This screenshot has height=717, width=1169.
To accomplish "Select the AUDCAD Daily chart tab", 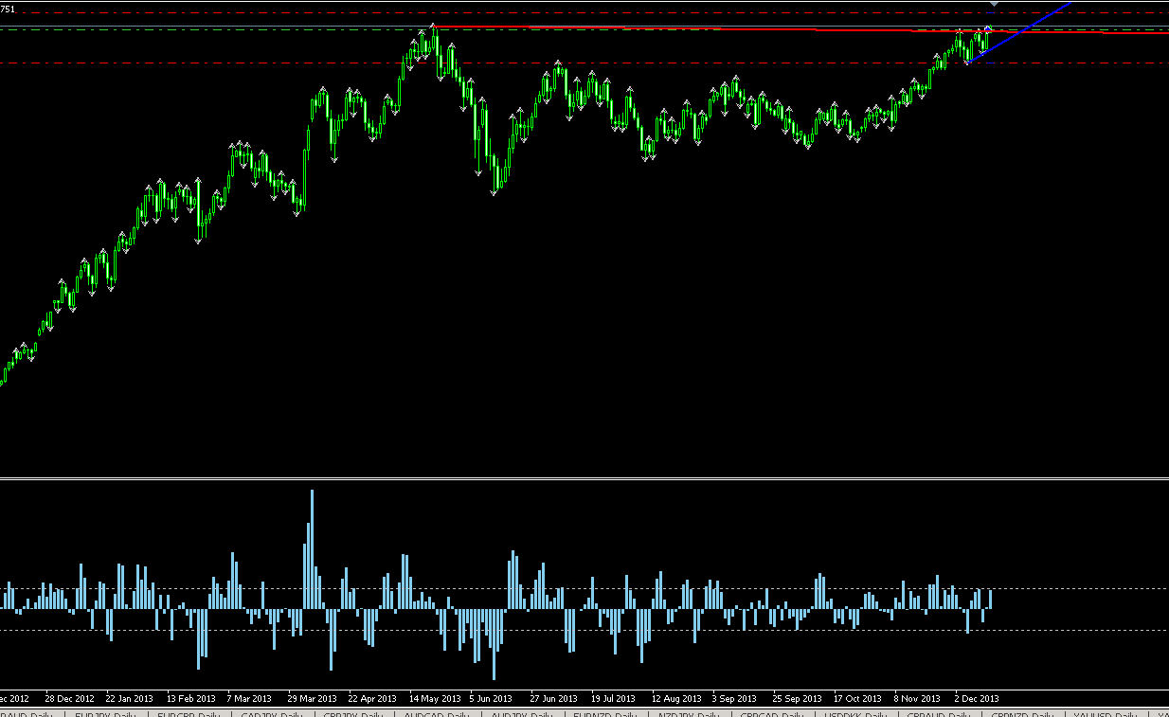I will click(x=438, y=713).
